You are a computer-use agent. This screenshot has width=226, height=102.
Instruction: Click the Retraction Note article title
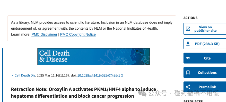[83, 93]
